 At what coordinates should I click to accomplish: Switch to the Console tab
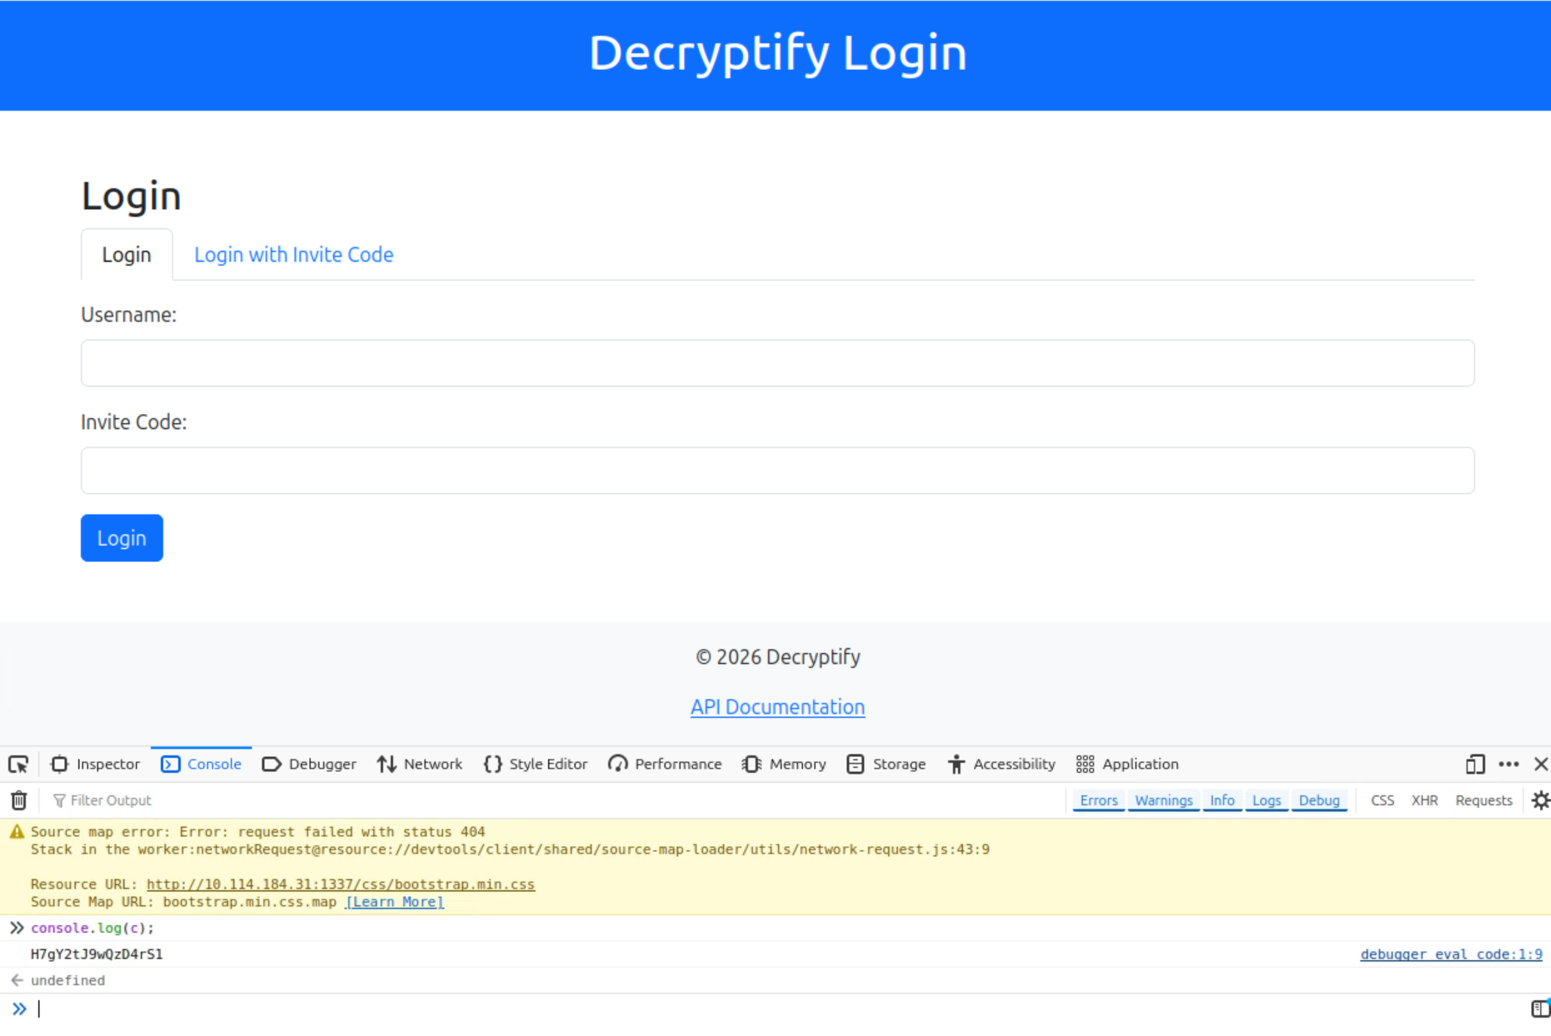tap(202, 765)
